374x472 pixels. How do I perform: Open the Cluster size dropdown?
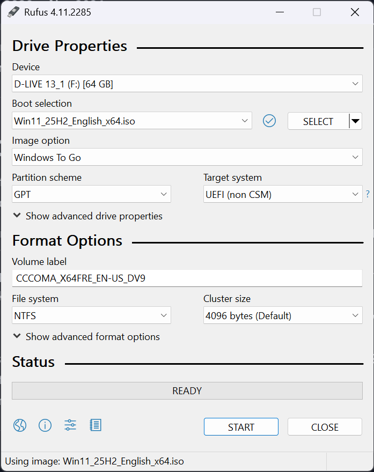pyautogui.click(x=283, y=316)
